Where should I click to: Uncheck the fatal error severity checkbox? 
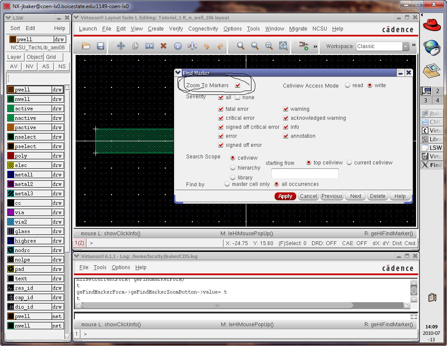point(221,109)
